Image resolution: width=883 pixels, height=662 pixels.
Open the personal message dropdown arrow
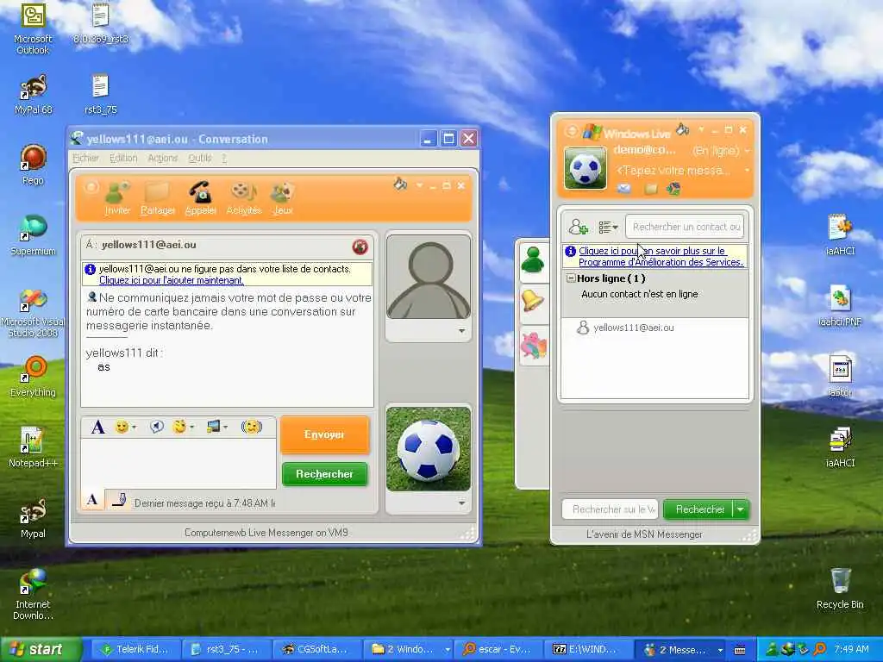click(x=748, y=170)
